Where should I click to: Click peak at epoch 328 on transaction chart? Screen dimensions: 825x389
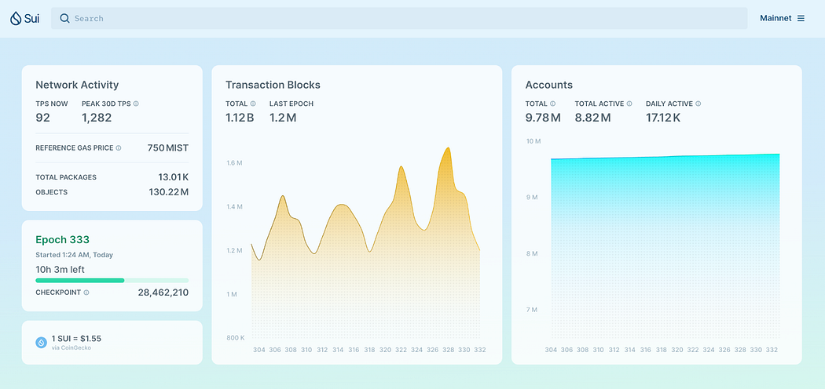448,148
